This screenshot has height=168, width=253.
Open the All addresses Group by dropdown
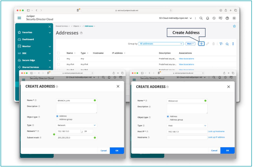161,44
